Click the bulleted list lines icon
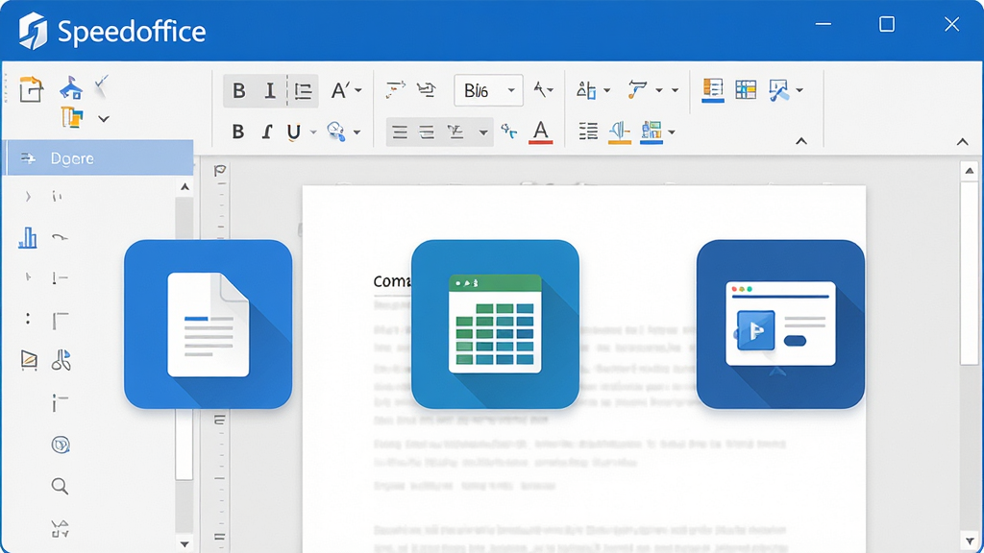Viewport: 984px width, 553px height. [588, 131]
